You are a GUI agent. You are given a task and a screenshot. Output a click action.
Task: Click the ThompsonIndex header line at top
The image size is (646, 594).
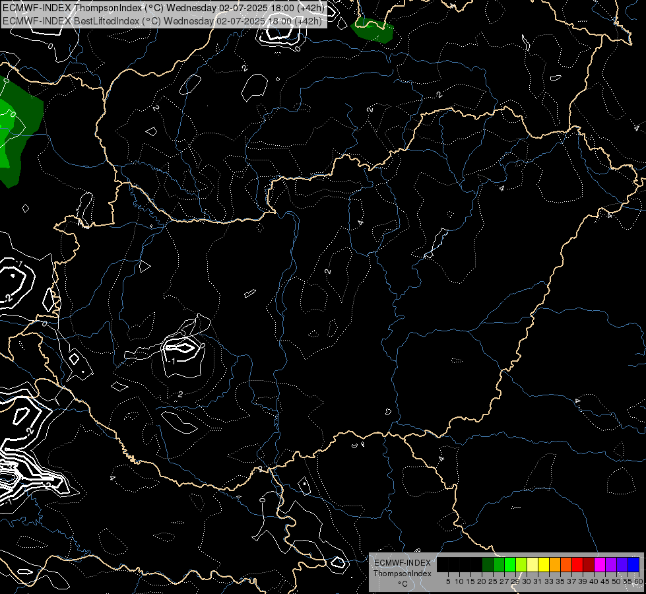pos(164,7)
